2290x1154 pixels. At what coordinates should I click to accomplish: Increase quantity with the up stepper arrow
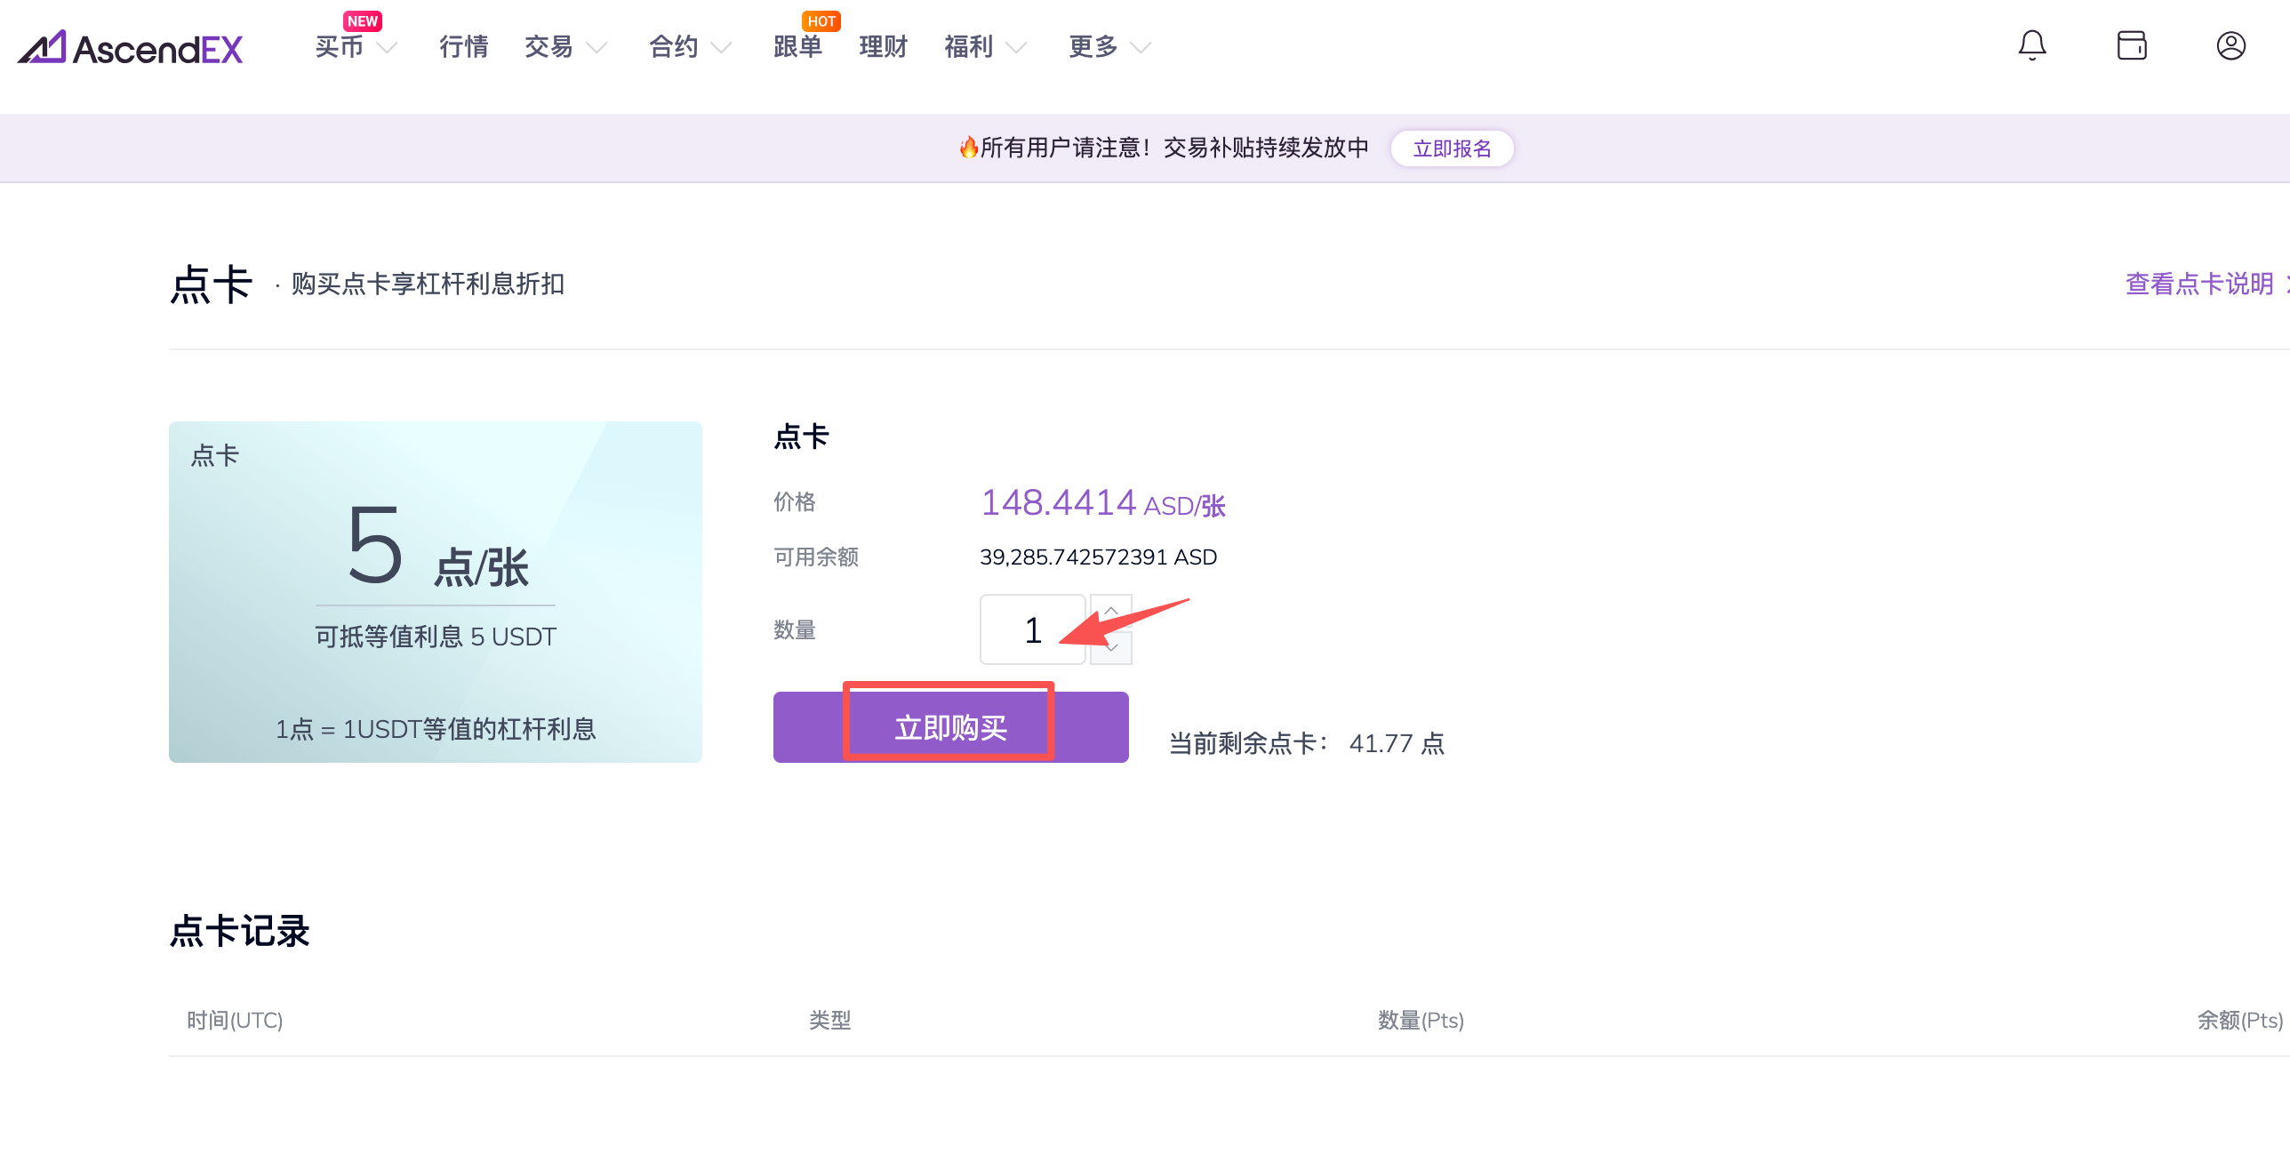[1111, 611]
